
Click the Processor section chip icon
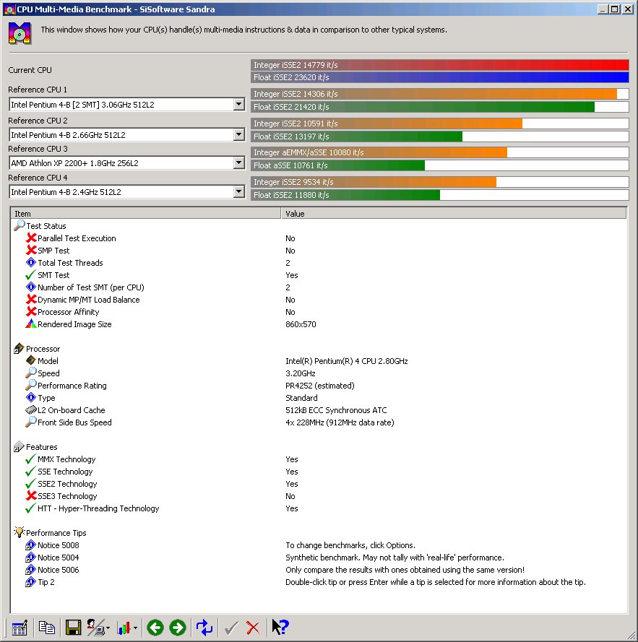tap(19, 348)
